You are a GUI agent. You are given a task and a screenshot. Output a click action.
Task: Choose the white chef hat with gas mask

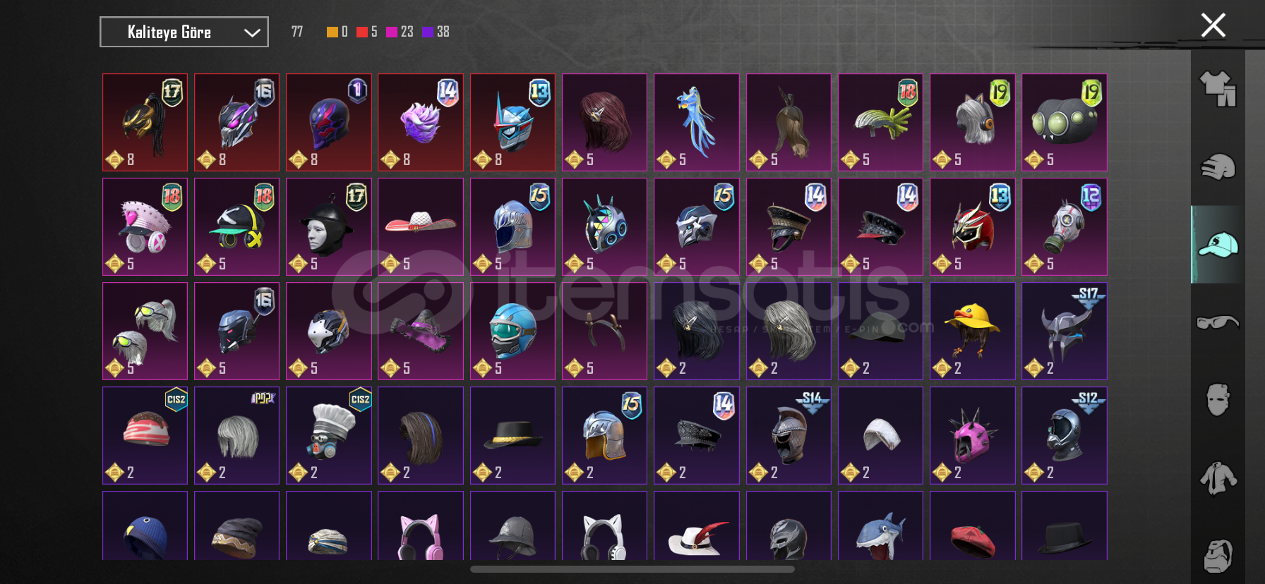click(x=329, y=435)
